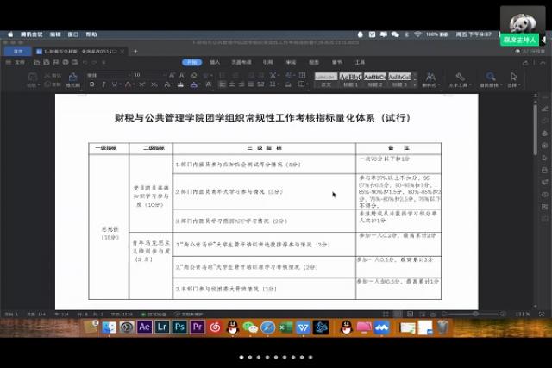Viewport: 552px width, 368px height.
Task: Set paragraph alignment to left
Action: pos(223,84)
